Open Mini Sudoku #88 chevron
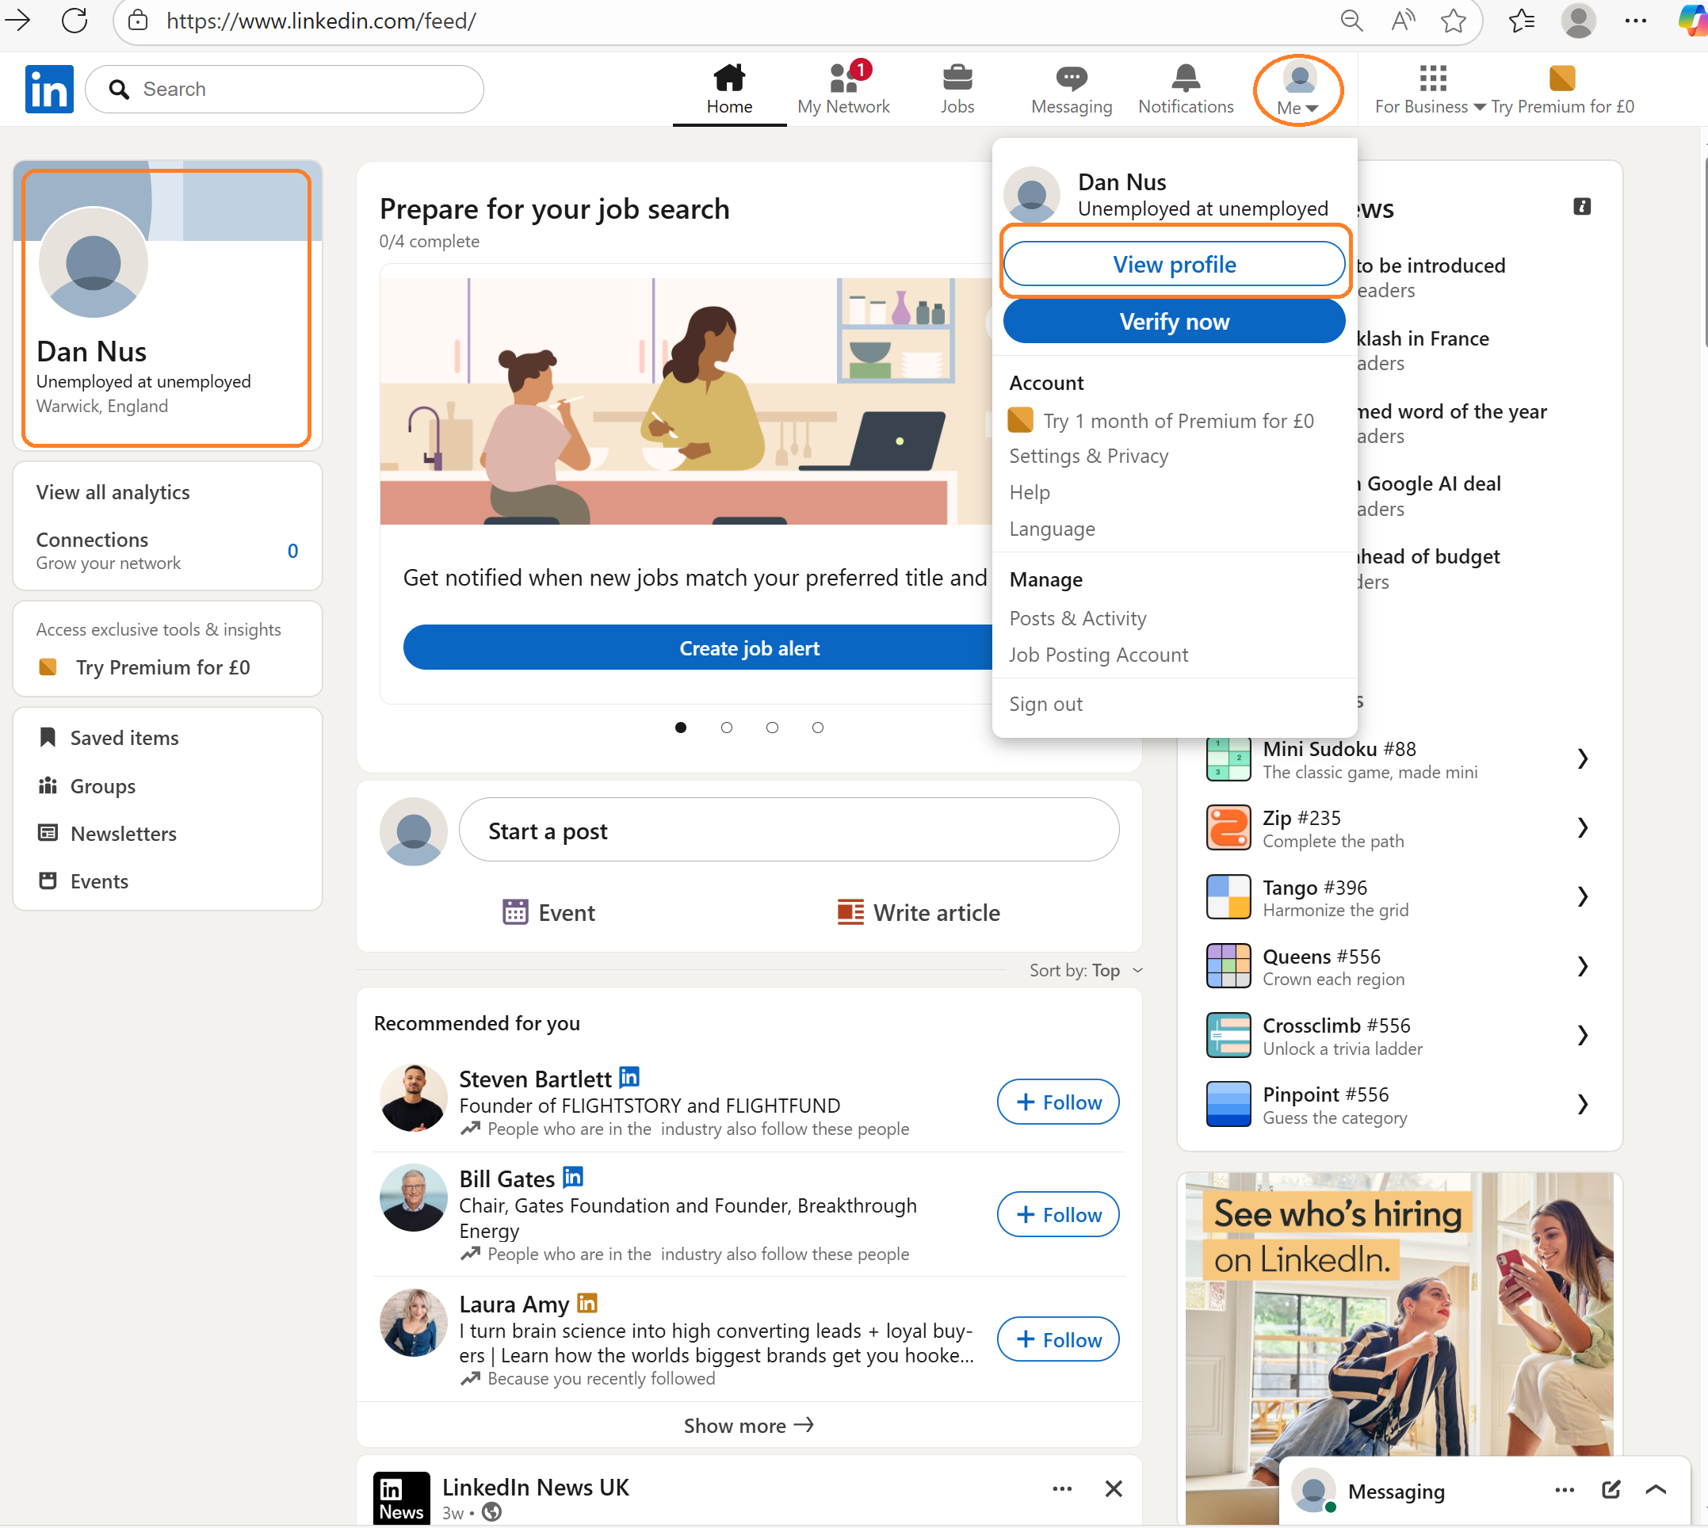Screen dimensions: 1708x1528 [x=1583, y=759]
